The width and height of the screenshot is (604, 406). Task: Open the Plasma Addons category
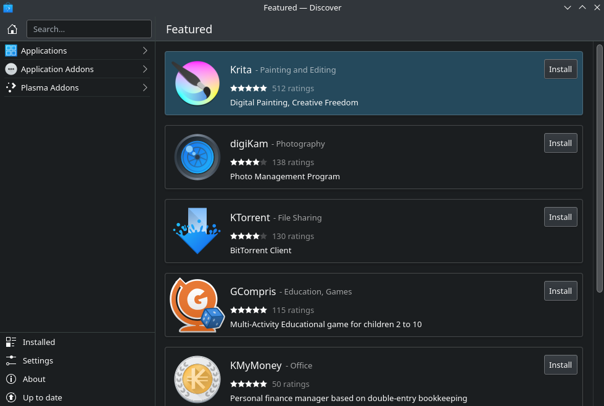77,87
